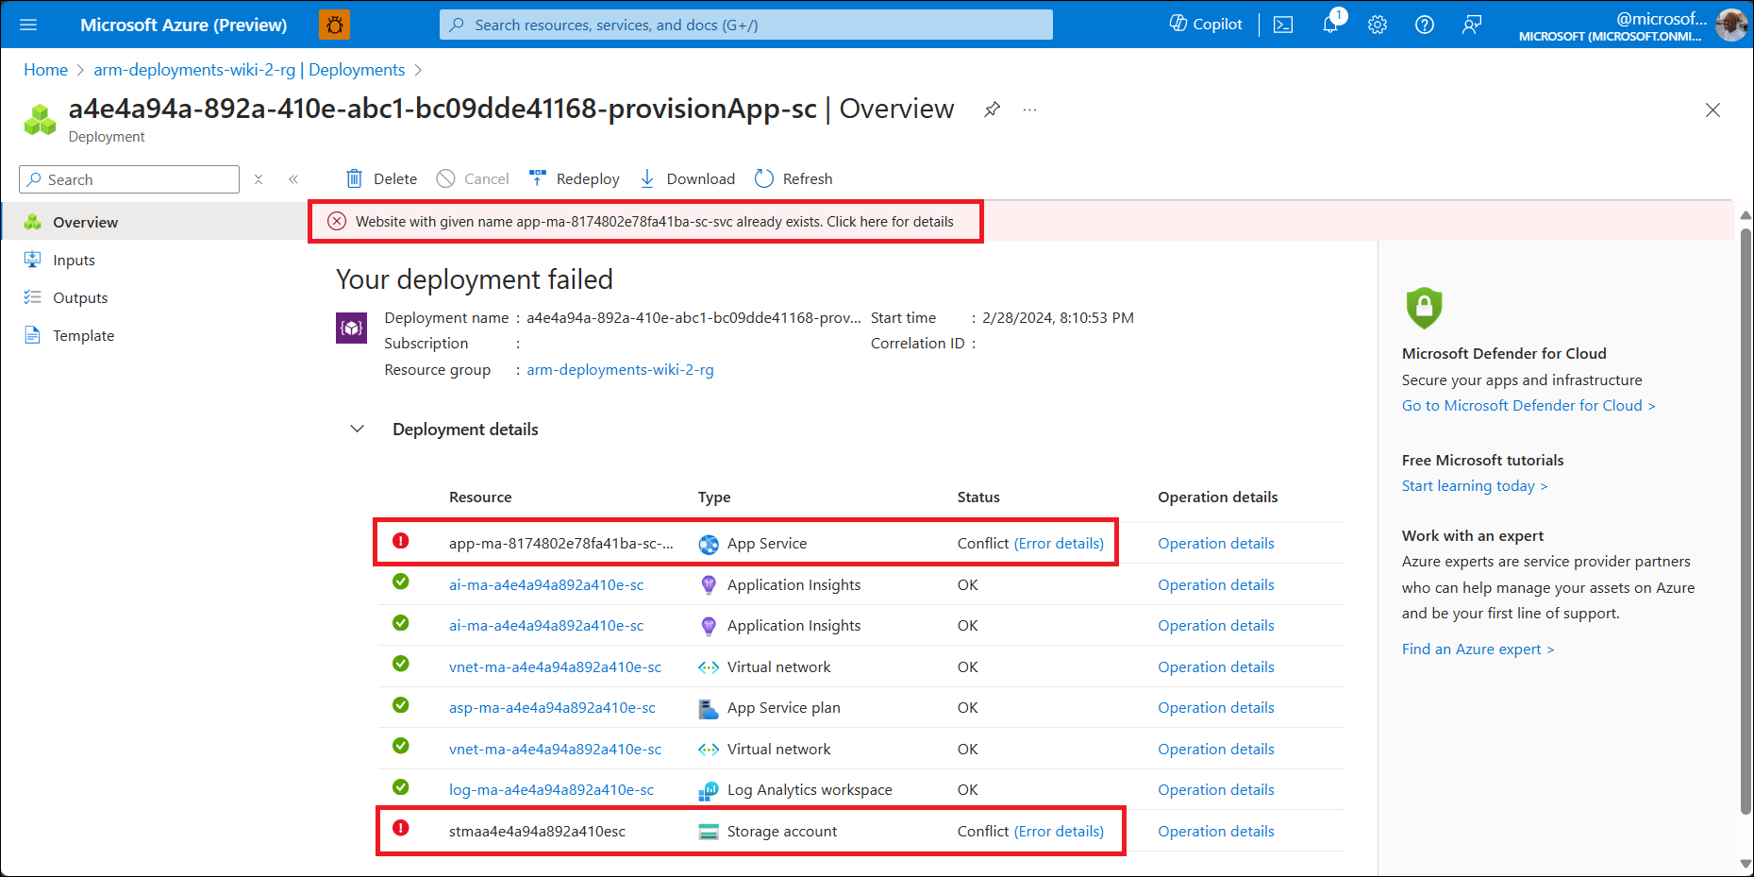Click the Microsoft Defender shield icon
Image resolution: width=1754 pixels, height=877 pixels.
tap(1424, 308)
